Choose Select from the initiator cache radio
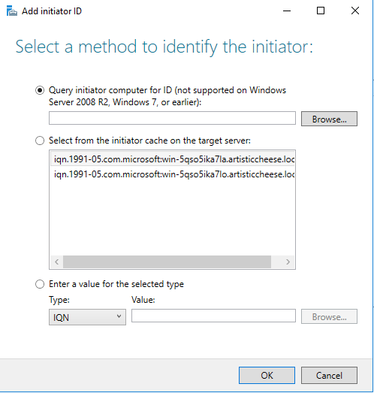This screenshot has height=393, width=374. coord(40,141)
